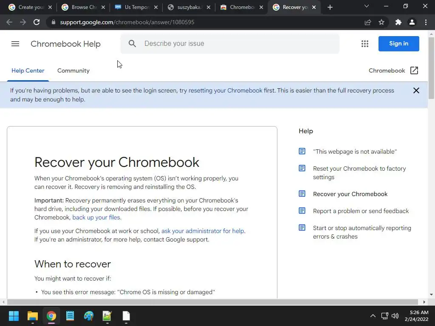Click article icon beside 'This webpage is not available'
Viewport: 435px width, 326px height.
click(302, 152)
